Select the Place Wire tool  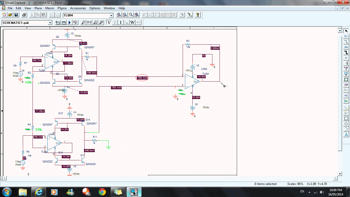click(x=346, y=42)
